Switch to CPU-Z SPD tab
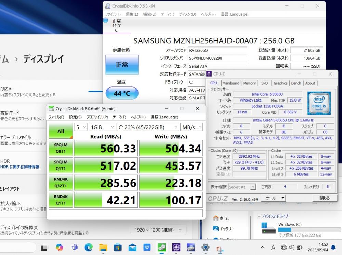 [265, 83]
